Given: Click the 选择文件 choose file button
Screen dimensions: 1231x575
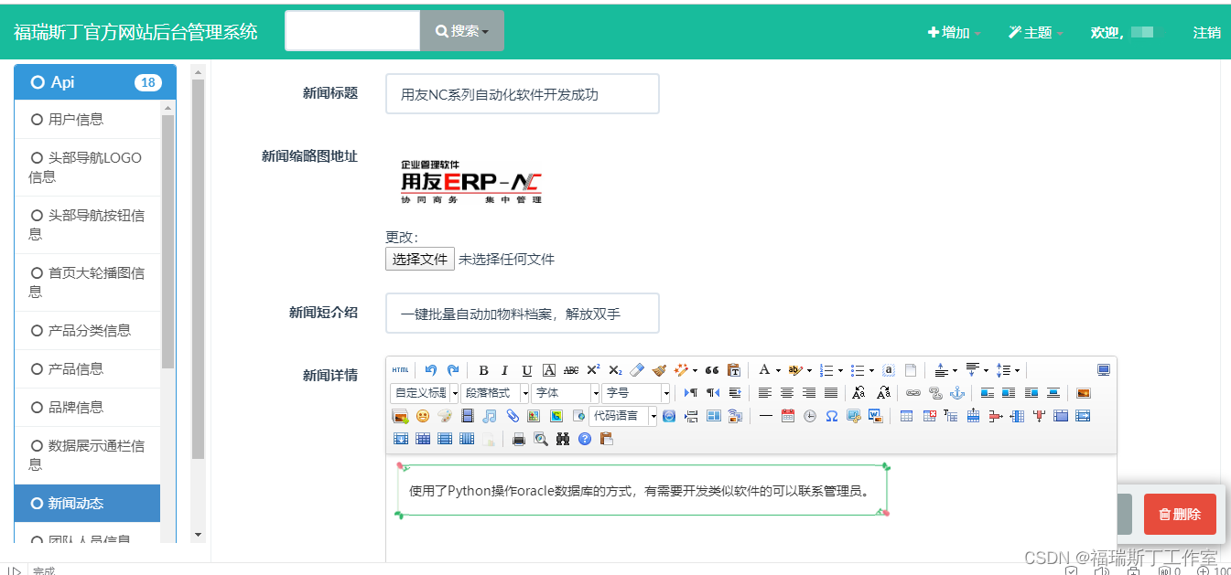Looking at the screenshot, I should click(420, 259).
